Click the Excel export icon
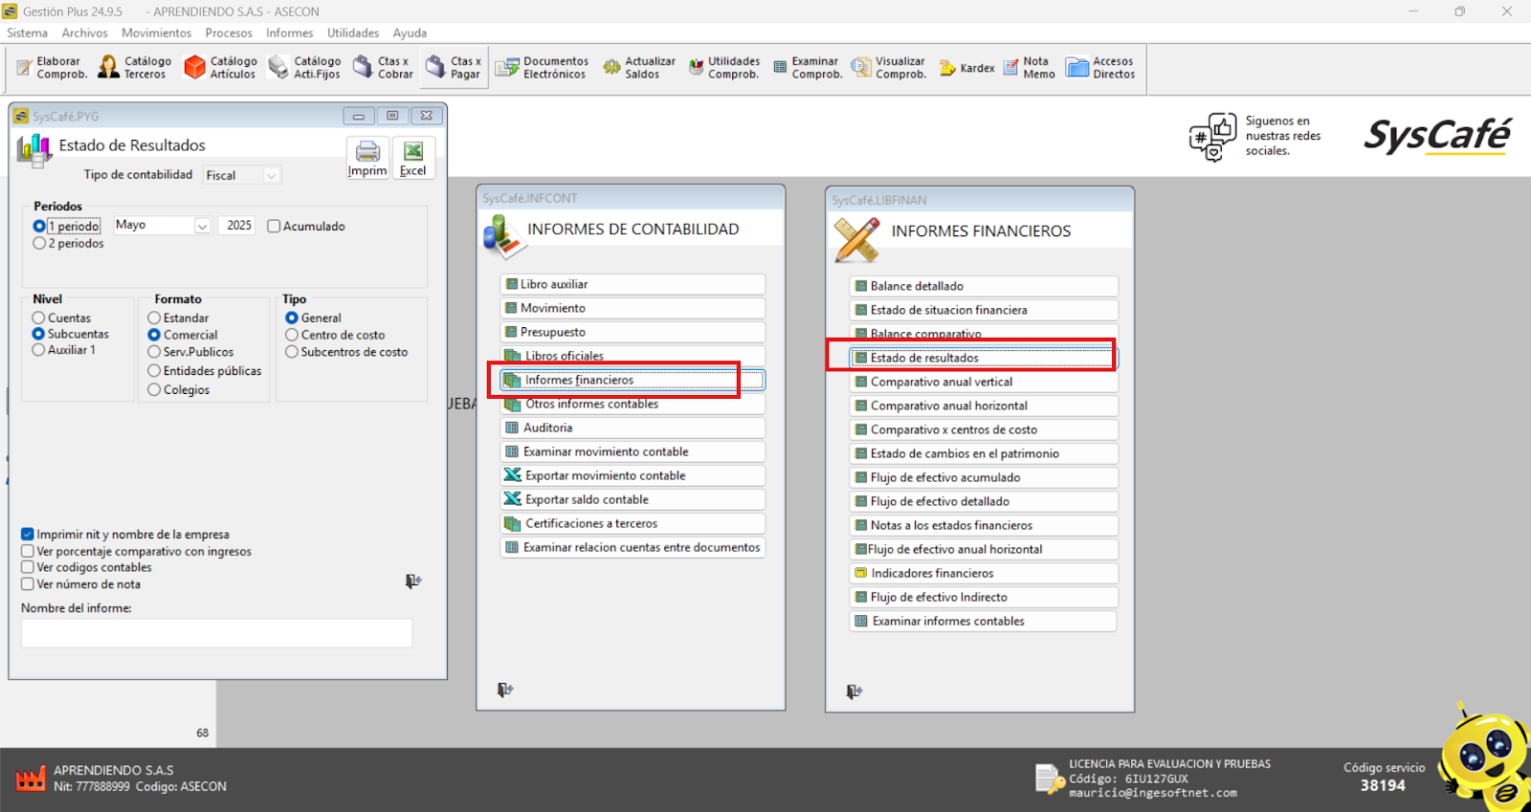The width and height of the screenshot is (1531, 812). (413, 158)
